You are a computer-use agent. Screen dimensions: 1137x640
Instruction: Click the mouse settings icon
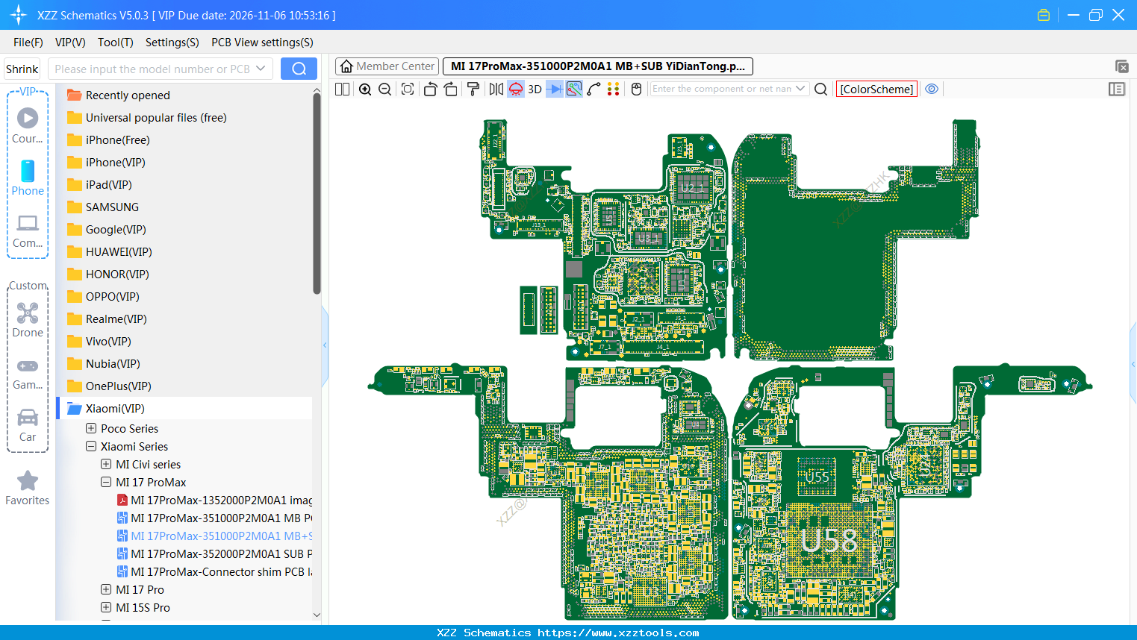(x=637, y=89)
